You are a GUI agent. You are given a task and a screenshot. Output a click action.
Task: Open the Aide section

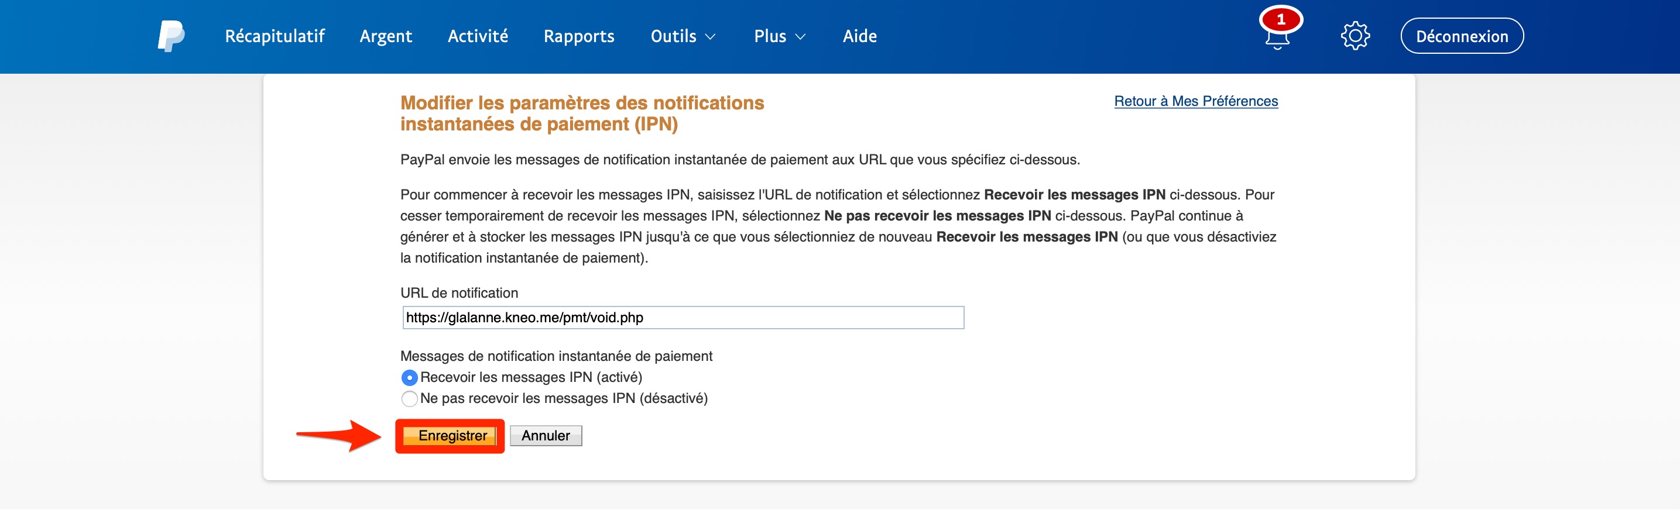[x=859, y=36]
